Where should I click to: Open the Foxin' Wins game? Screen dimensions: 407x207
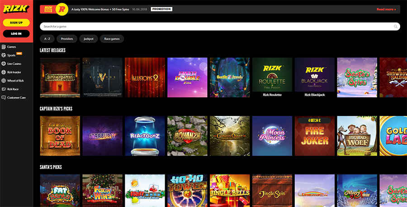103,191
